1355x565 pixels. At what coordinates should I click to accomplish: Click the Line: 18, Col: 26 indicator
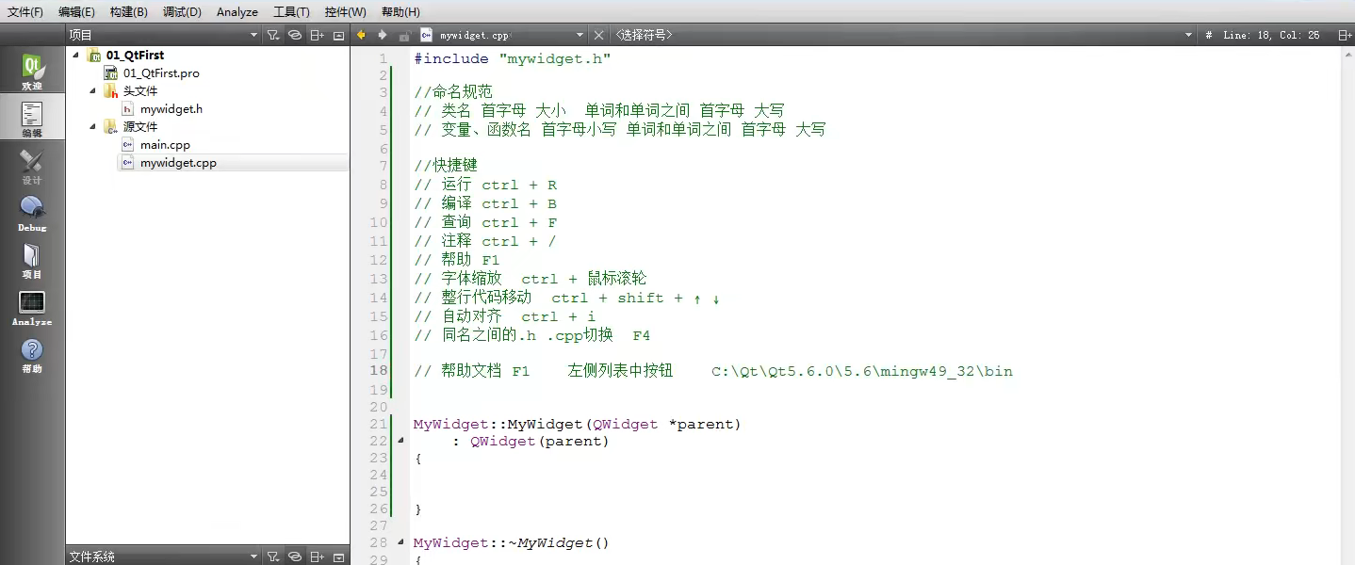pyautogui.click(x=1271, y=35)
